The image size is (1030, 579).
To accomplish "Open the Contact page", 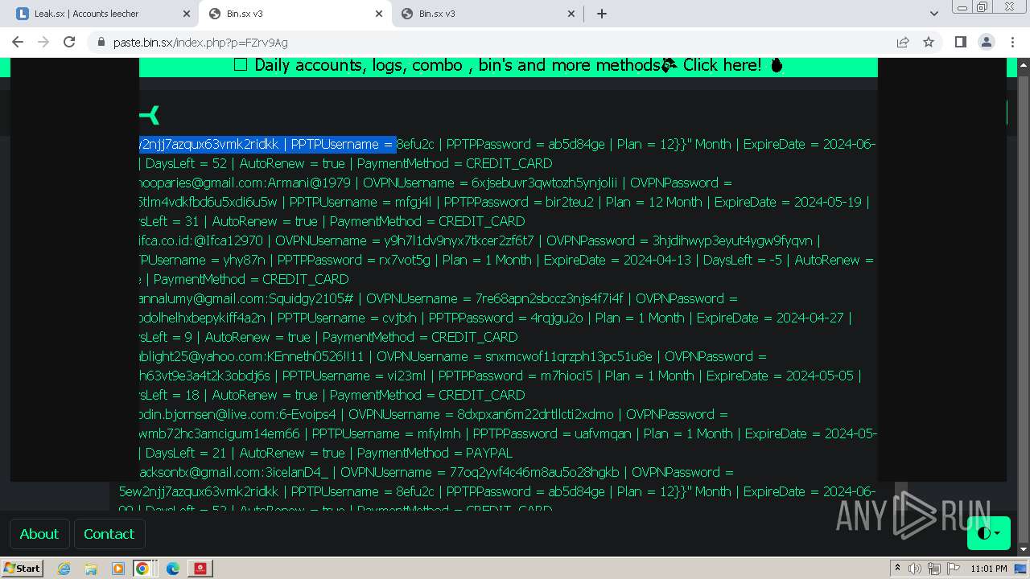I will [x=109, y=534].
